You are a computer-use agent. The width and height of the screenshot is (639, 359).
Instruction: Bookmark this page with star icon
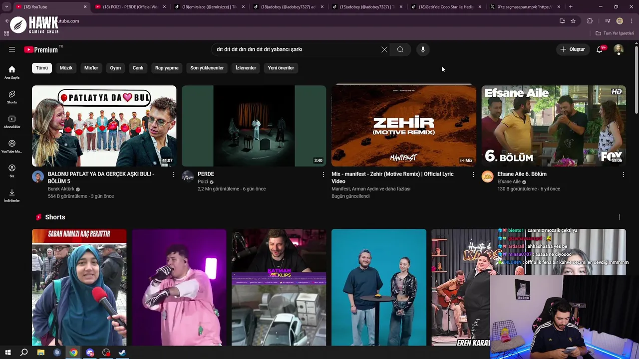[x=573, y=21]
